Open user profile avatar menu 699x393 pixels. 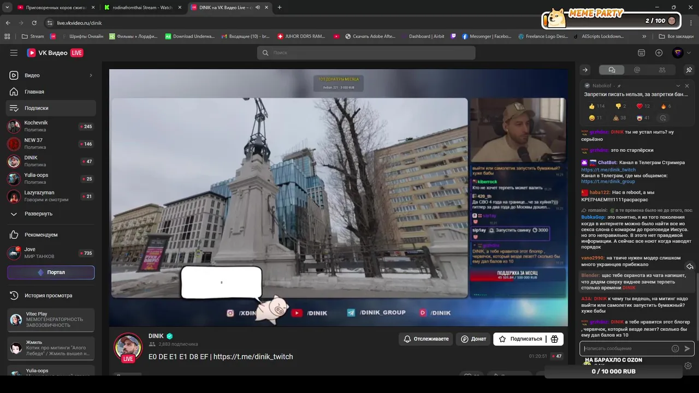click(678, 53)
